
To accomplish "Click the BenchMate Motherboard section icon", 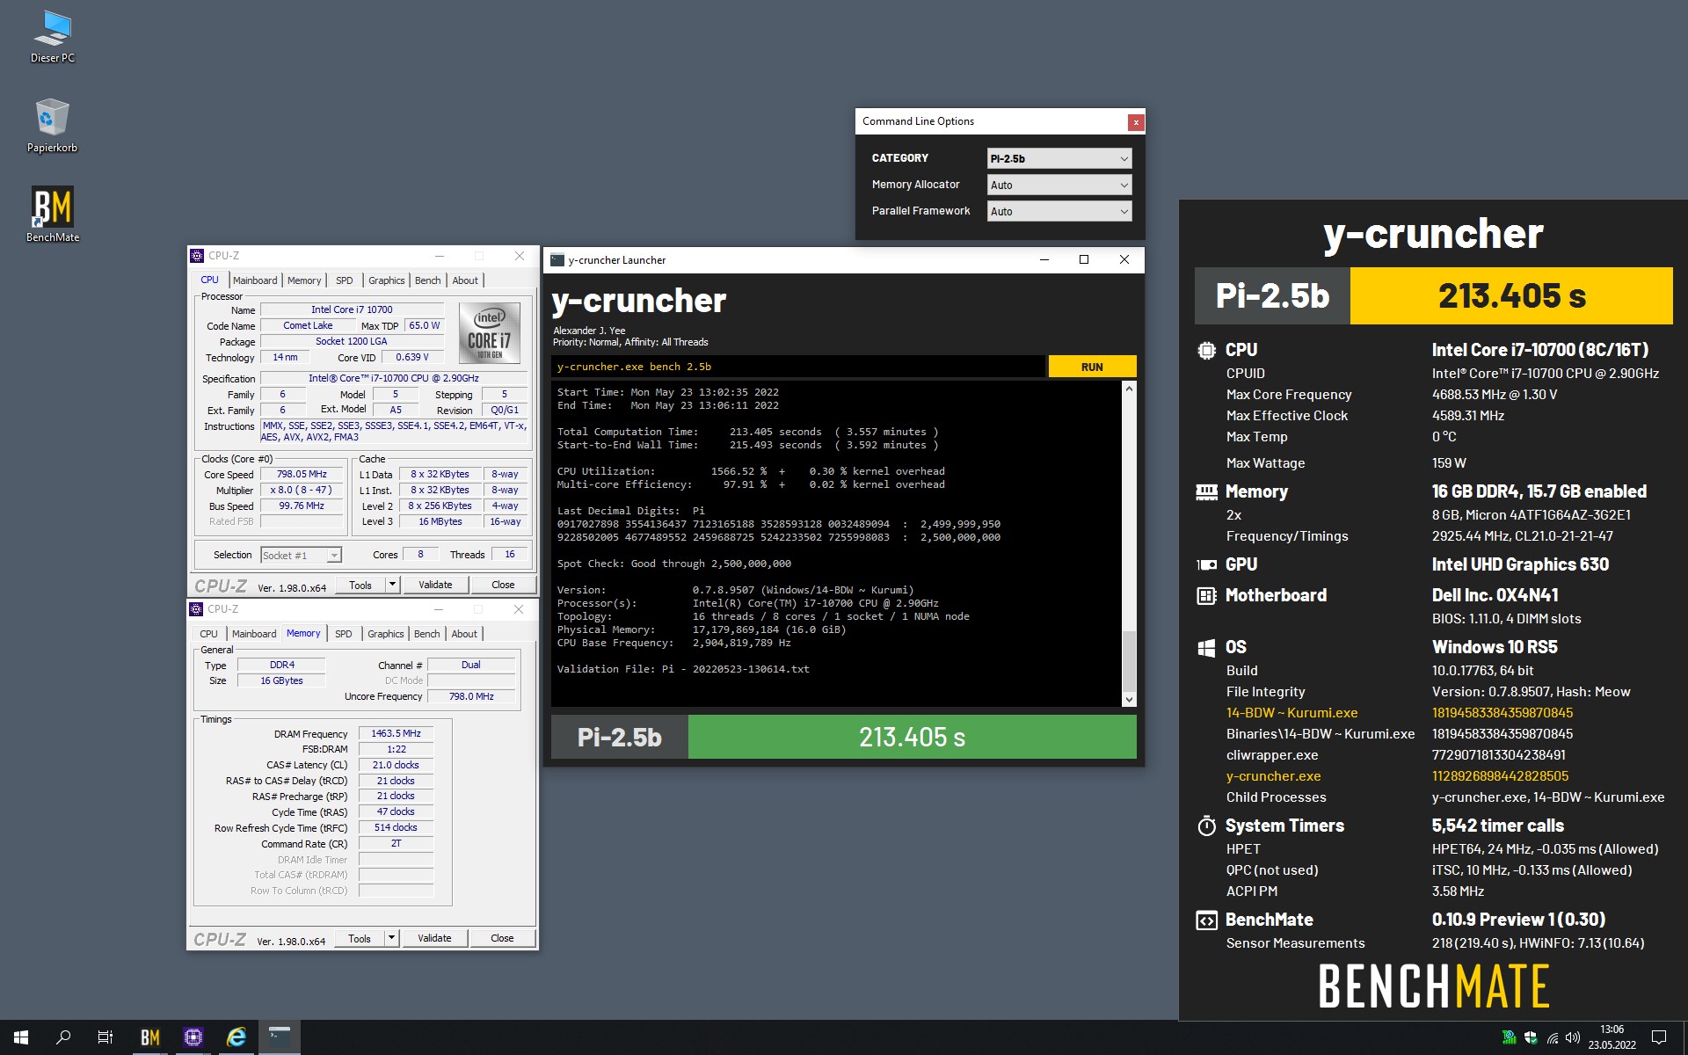I will click(x=1206, y=595).
